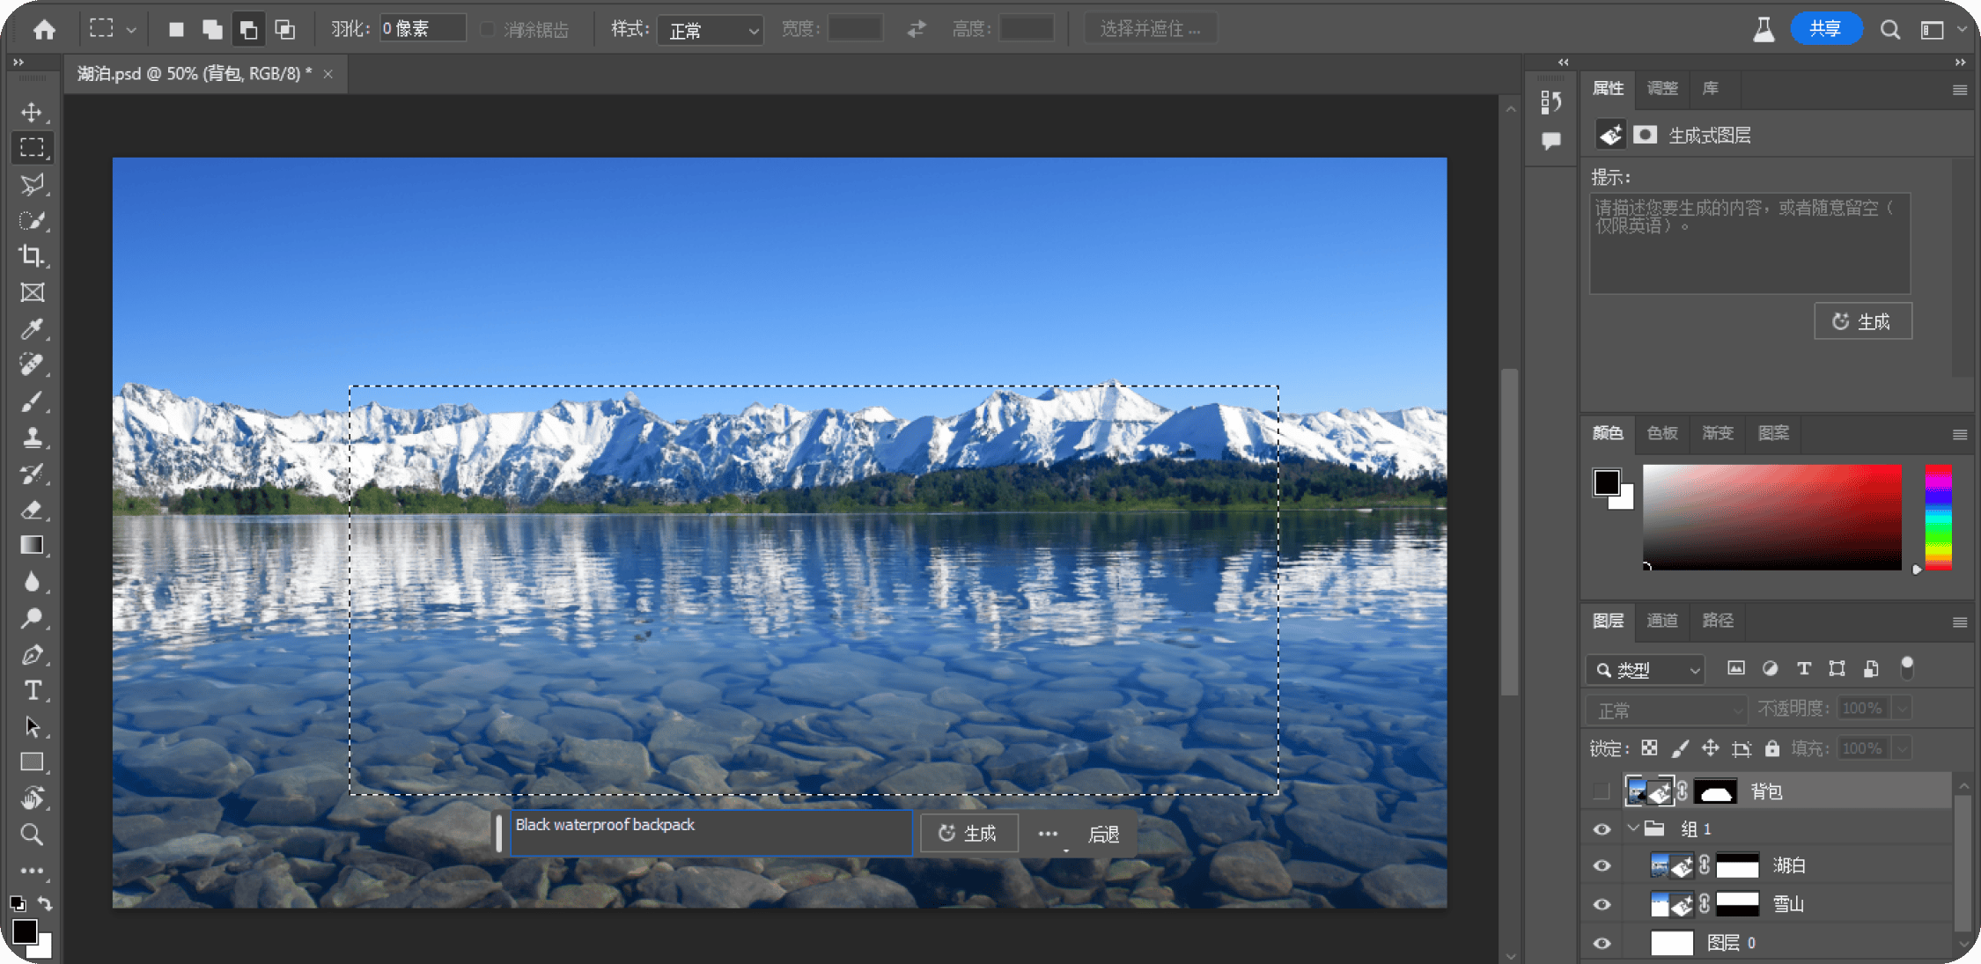
Task: Switch to the 通道 tab
Action: click(x=1662, y=621)
